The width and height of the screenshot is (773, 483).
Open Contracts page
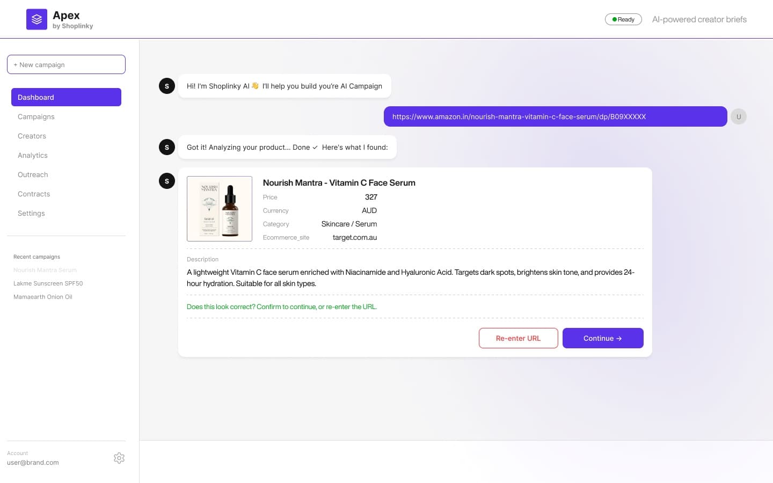(x=34, y=194)
